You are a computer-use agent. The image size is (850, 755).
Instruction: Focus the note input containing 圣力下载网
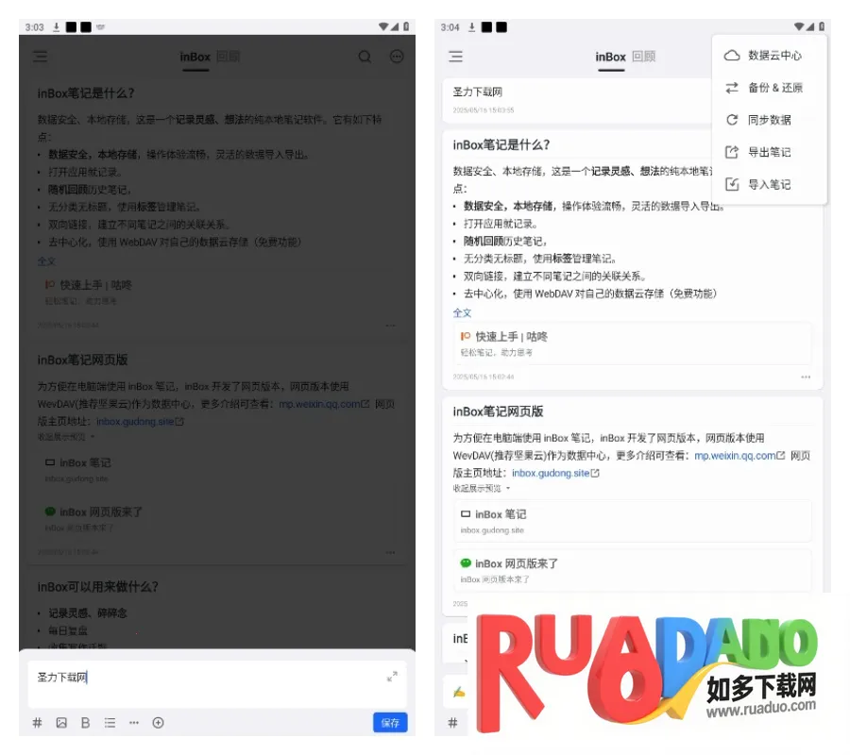click(217, 683)
